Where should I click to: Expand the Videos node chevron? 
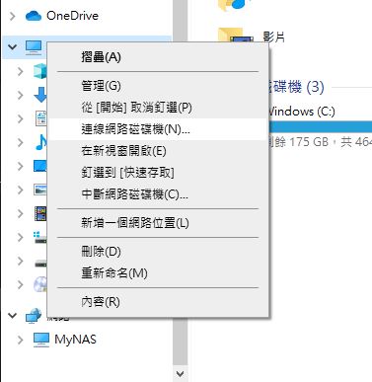(21, 213)
